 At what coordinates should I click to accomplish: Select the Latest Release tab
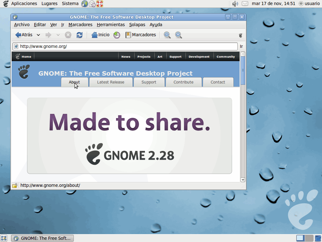(x=111, y=82)
